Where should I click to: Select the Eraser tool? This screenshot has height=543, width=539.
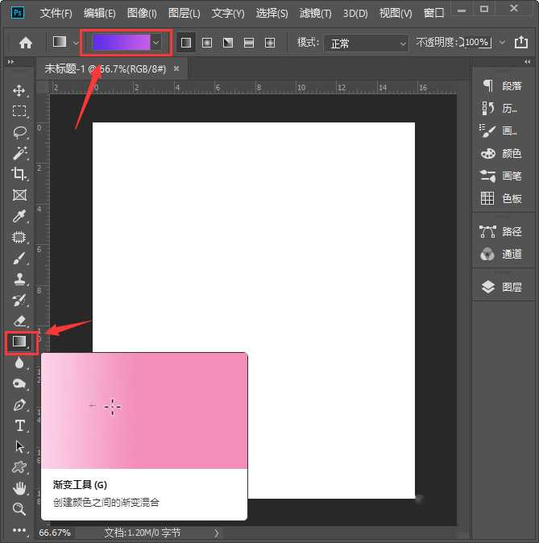(x=19, y=321)
